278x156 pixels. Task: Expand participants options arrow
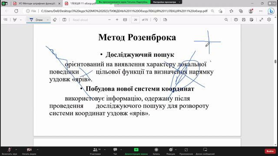click(105, 149)
